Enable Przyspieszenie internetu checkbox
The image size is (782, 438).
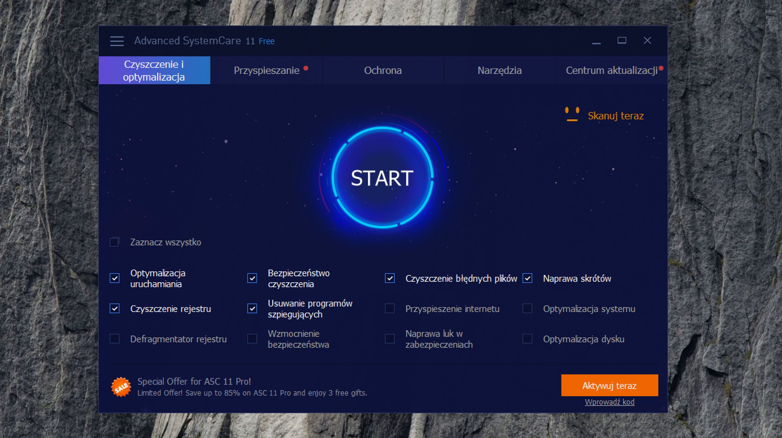click(x=389, y=309)
